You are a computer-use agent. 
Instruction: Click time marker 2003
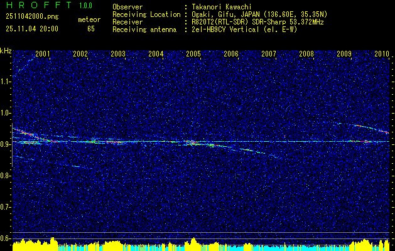(x=118, y=53)
